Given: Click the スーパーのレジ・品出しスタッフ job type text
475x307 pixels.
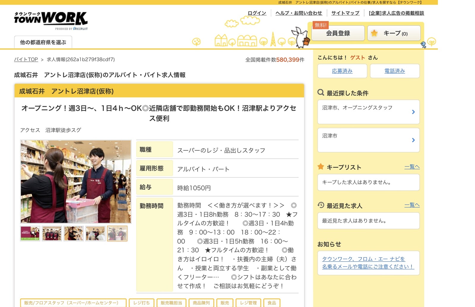Looking at the screenshot, I should pyautogui.click(x=221, y=150).
